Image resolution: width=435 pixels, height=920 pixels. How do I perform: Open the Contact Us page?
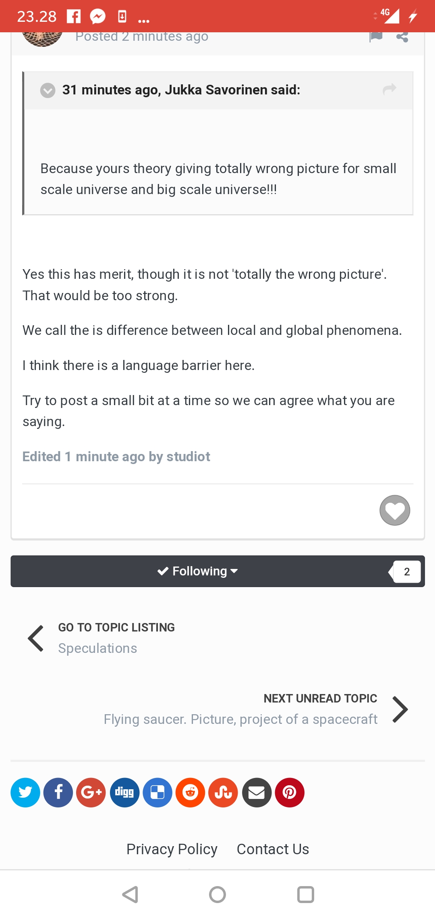273,849
